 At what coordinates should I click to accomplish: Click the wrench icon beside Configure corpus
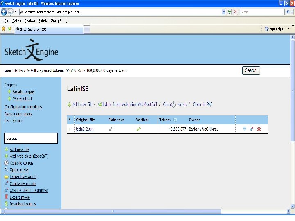pos(7,183)
